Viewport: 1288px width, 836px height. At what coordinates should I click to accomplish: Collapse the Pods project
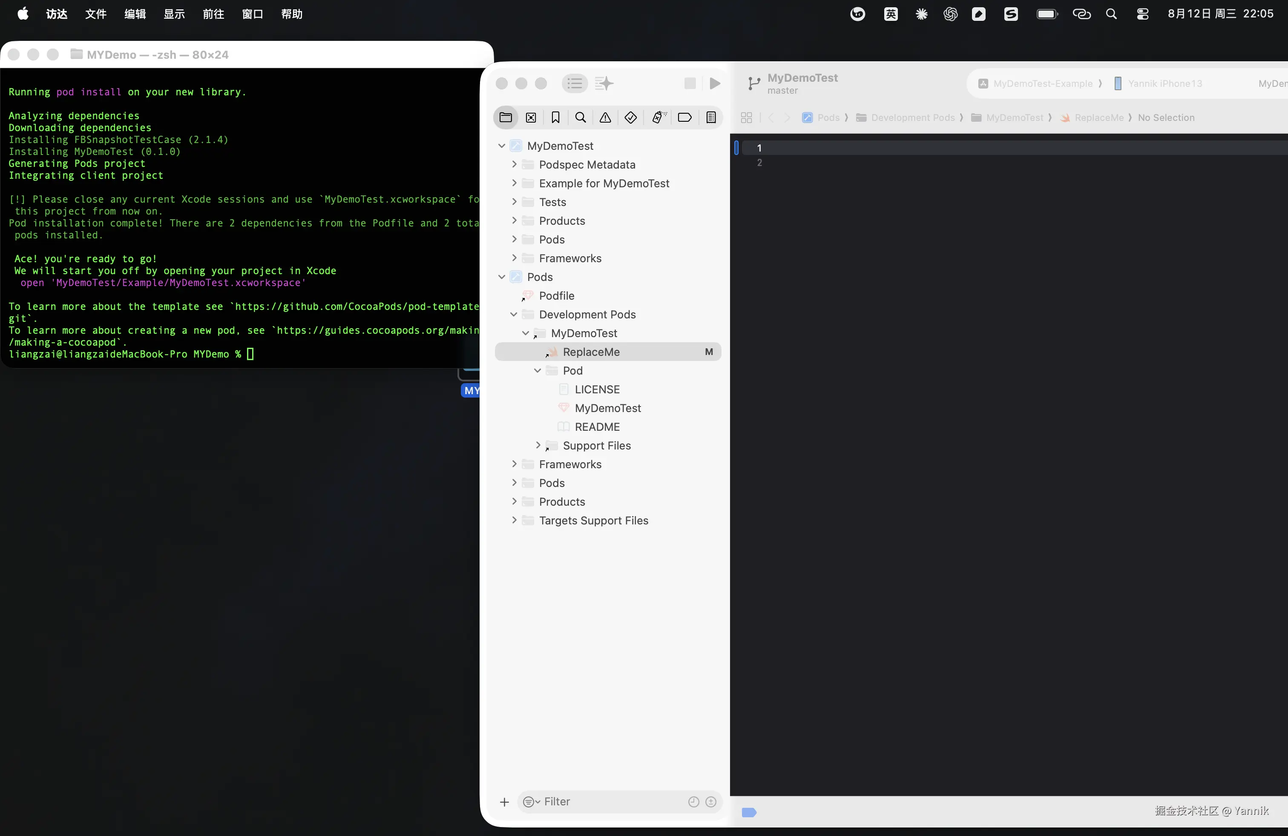pos(502,277)
